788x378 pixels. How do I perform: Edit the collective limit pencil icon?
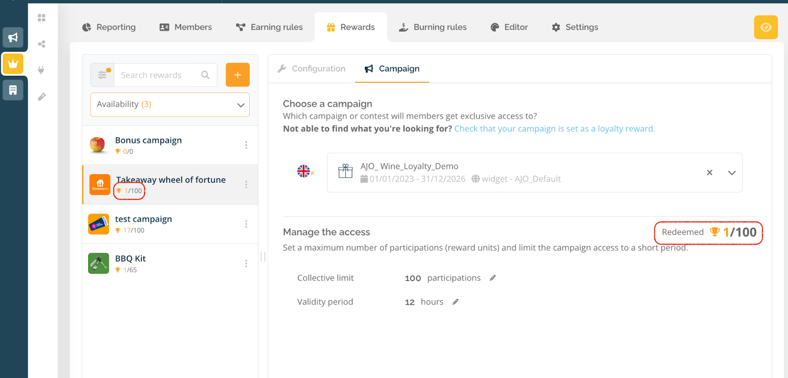click(x=492, y=278)
